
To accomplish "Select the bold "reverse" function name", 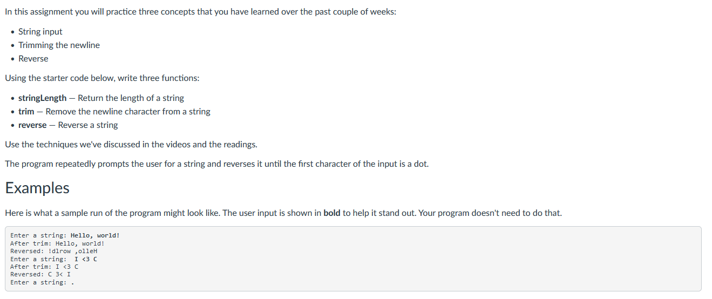I will point(32,125).
